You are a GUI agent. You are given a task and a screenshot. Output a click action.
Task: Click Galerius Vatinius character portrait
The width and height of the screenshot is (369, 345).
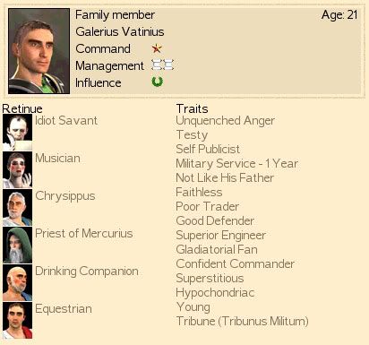pos(39,51)
